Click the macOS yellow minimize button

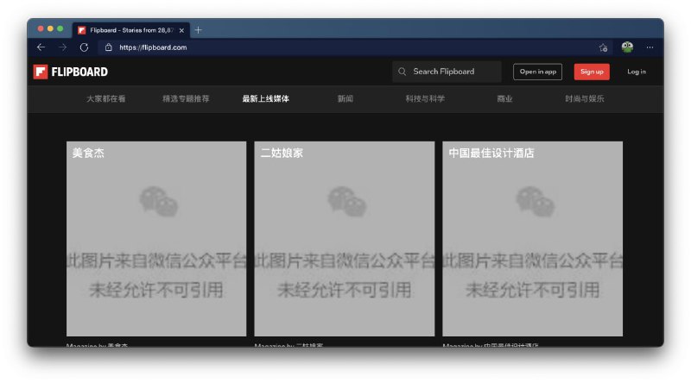coord(50,28)
